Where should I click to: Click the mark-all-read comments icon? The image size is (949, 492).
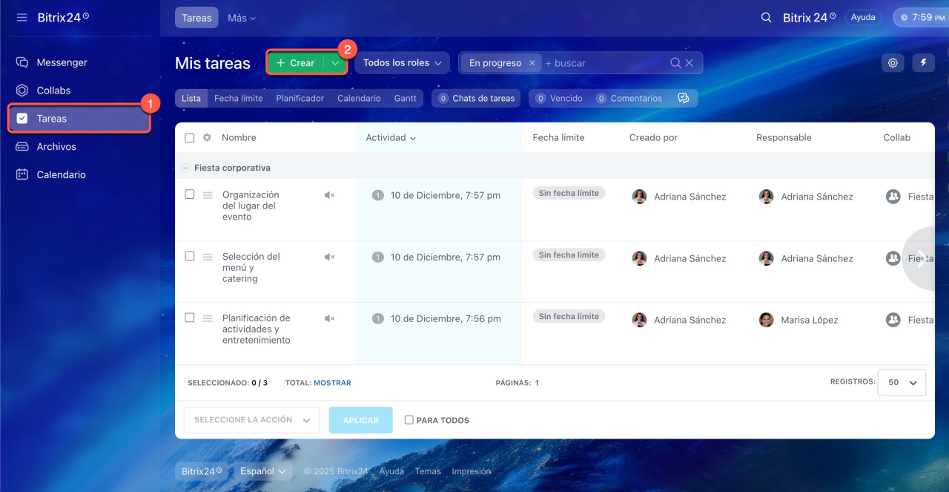click(684, 98)
